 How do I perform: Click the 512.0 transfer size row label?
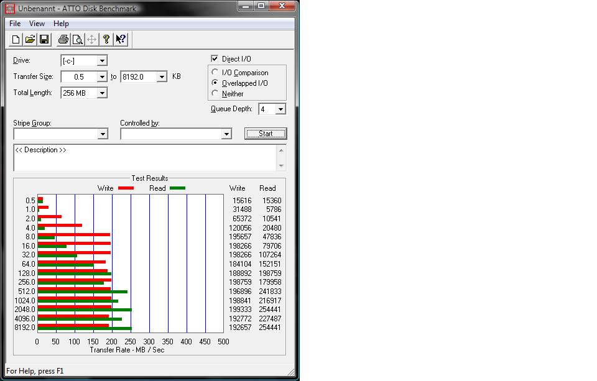pyautogui.click(x=27, y=291)
